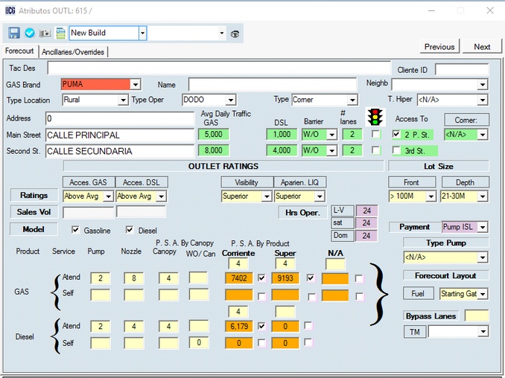Open the Lot Size Front >100M dropdown

coord(431,196)
